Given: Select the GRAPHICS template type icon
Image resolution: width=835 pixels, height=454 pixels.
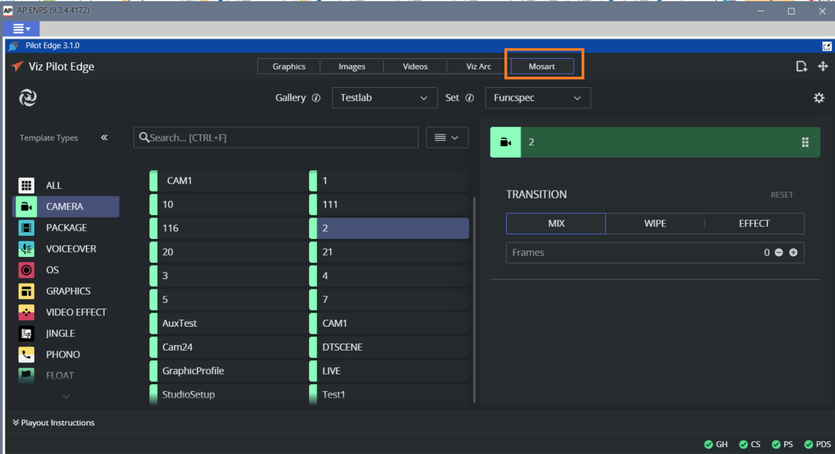Looking at the screenshot, I should pos(26,291).
